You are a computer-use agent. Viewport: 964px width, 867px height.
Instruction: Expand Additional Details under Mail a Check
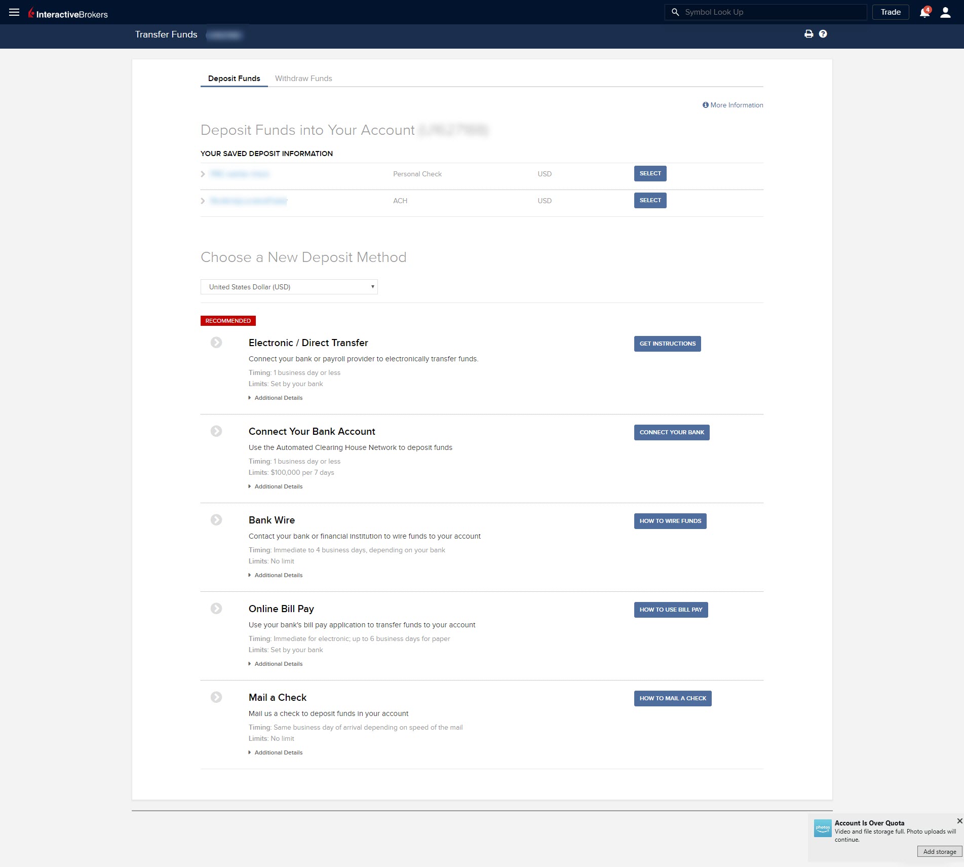coord(276,752)
